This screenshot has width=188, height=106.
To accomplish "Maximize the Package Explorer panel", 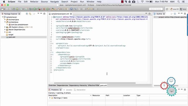I will (x=44, y=14).
